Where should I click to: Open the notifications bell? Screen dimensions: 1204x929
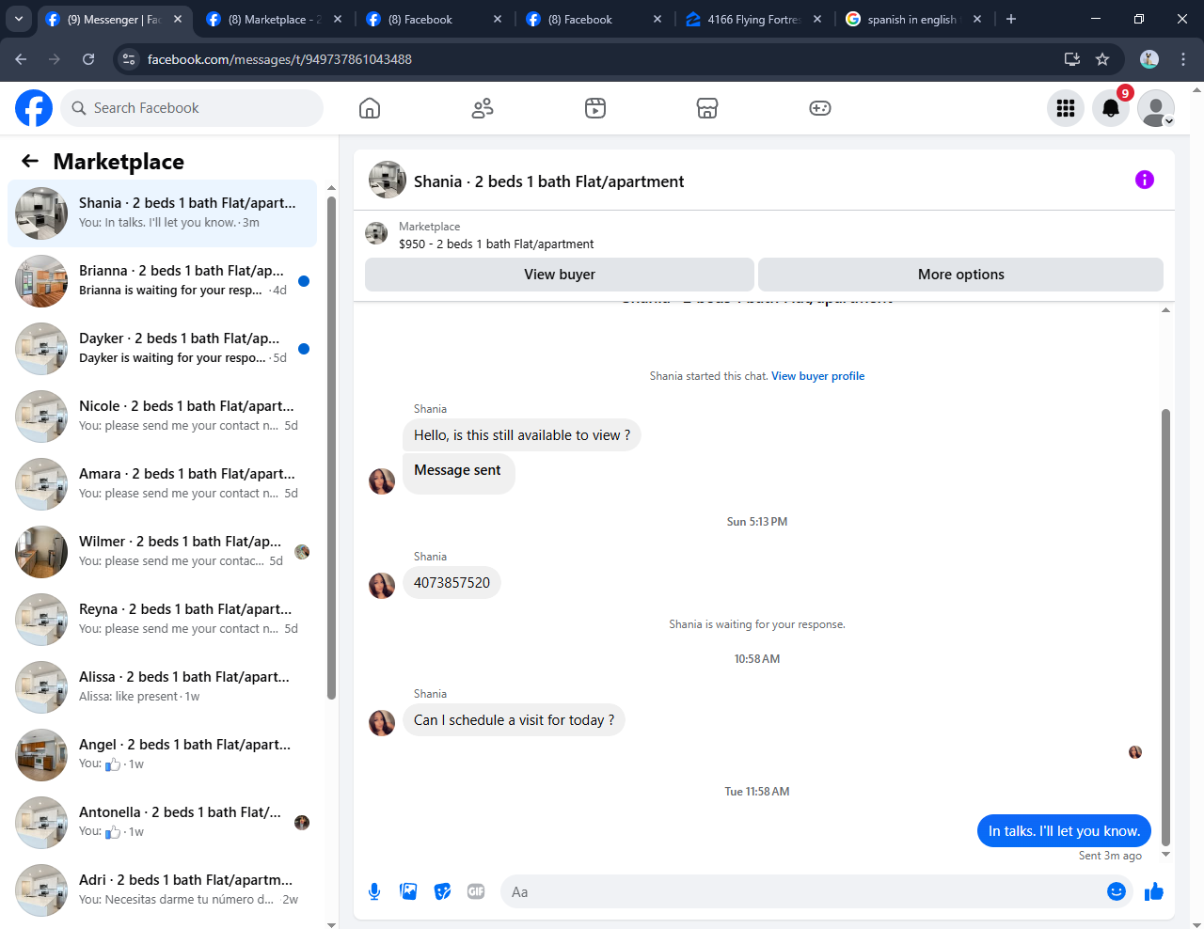pos(1111,108)
